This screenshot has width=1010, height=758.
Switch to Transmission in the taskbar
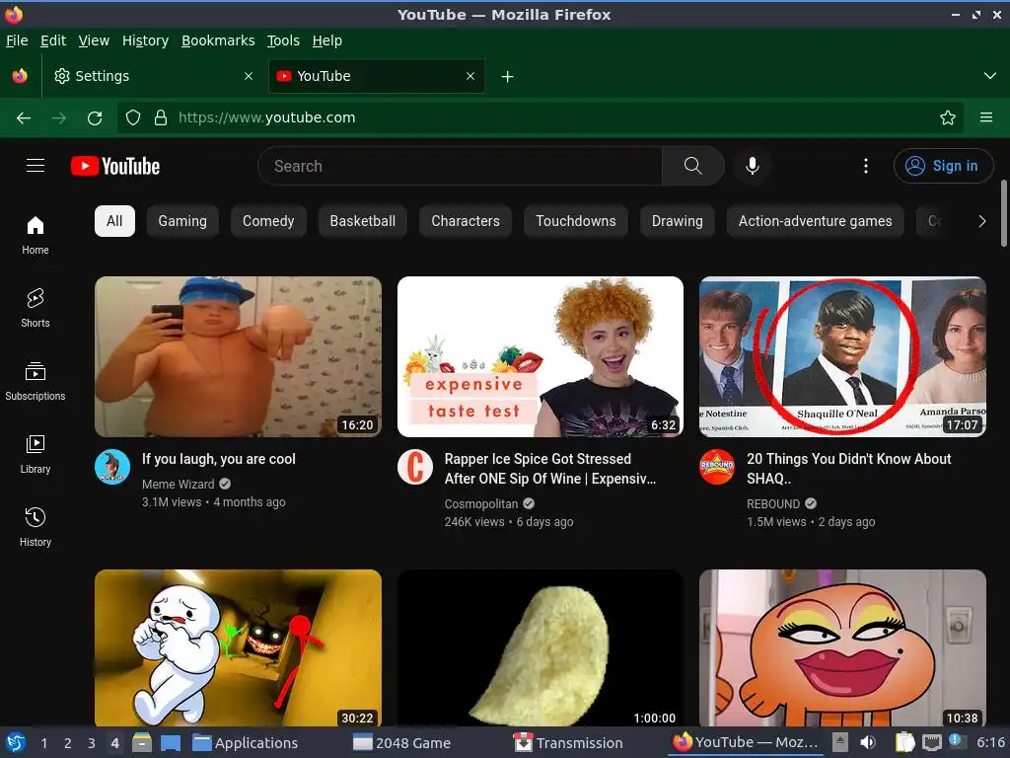click(x=568, y=743)
